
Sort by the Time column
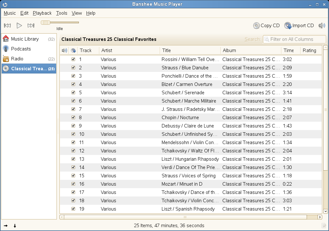point(291,50)
